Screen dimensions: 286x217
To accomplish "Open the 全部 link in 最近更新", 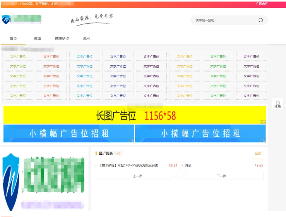I will [258, 153].
